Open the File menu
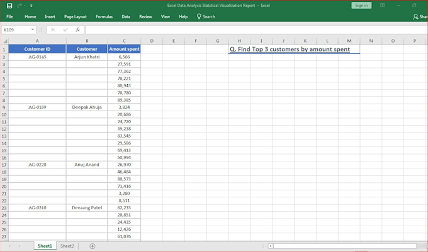 pyautogui.click(x=9, y=17)
